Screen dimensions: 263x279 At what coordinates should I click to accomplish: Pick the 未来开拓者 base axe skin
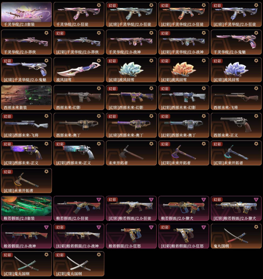[131, 153]
